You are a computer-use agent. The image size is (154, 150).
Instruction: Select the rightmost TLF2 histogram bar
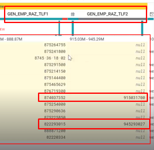(142, 28)
